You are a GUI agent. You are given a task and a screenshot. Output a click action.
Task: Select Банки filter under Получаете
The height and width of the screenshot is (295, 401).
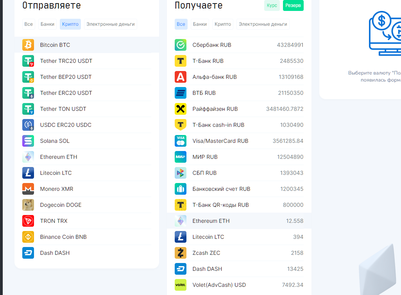point(200,24)
